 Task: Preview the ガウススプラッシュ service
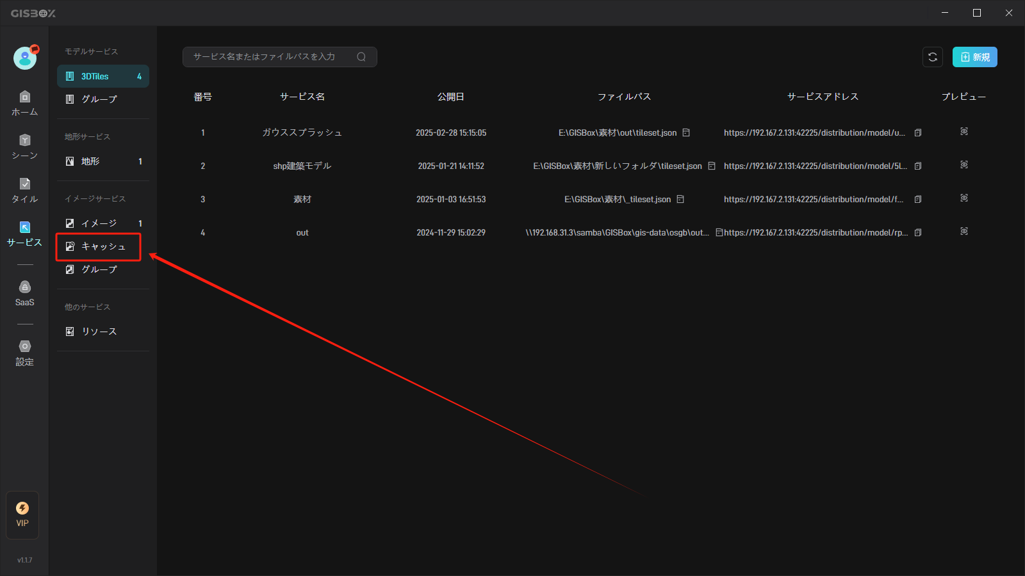(964, 131)
